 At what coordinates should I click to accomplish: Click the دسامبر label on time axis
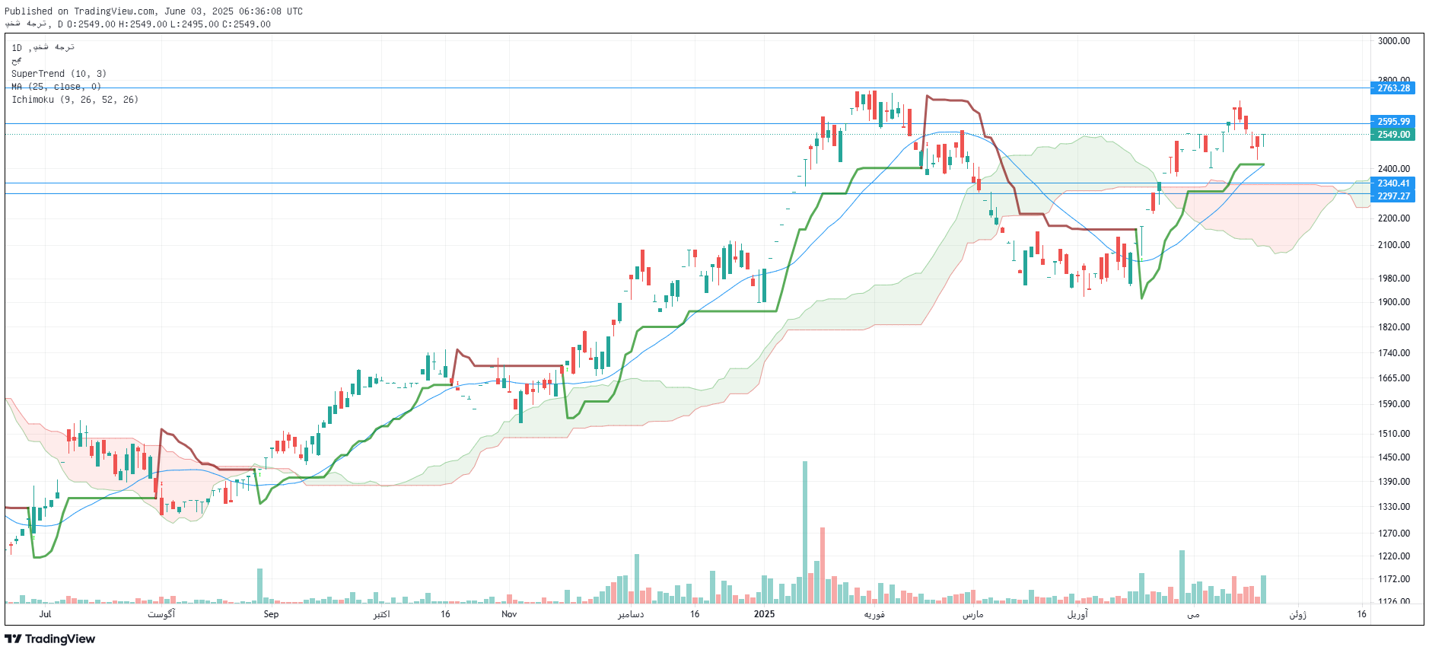(x=631, y=614)
